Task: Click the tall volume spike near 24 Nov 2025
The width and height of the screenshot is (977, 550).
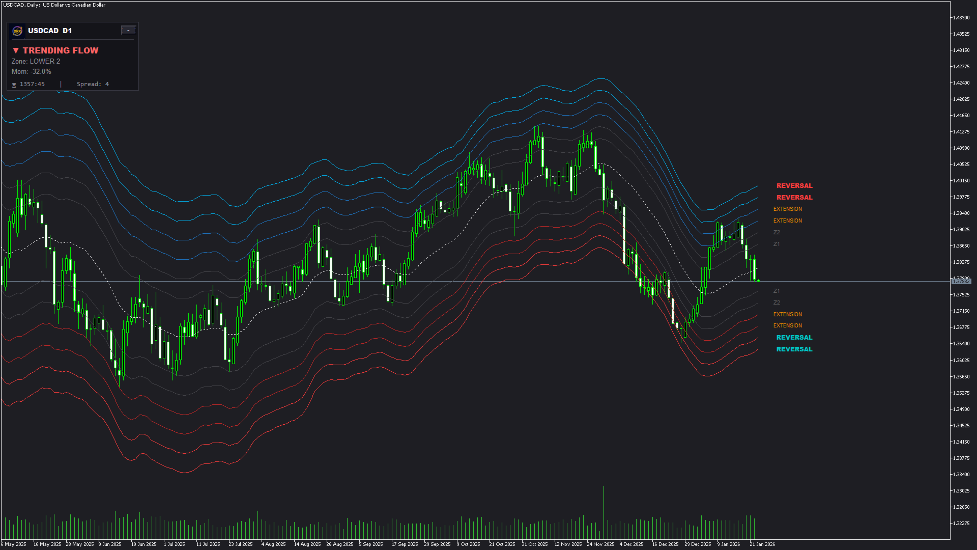Action: click(604, 509)
